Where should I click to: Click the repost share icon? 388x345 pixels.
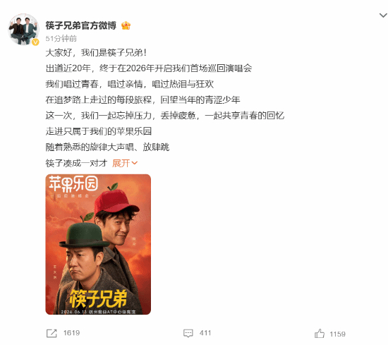[51, 334]
